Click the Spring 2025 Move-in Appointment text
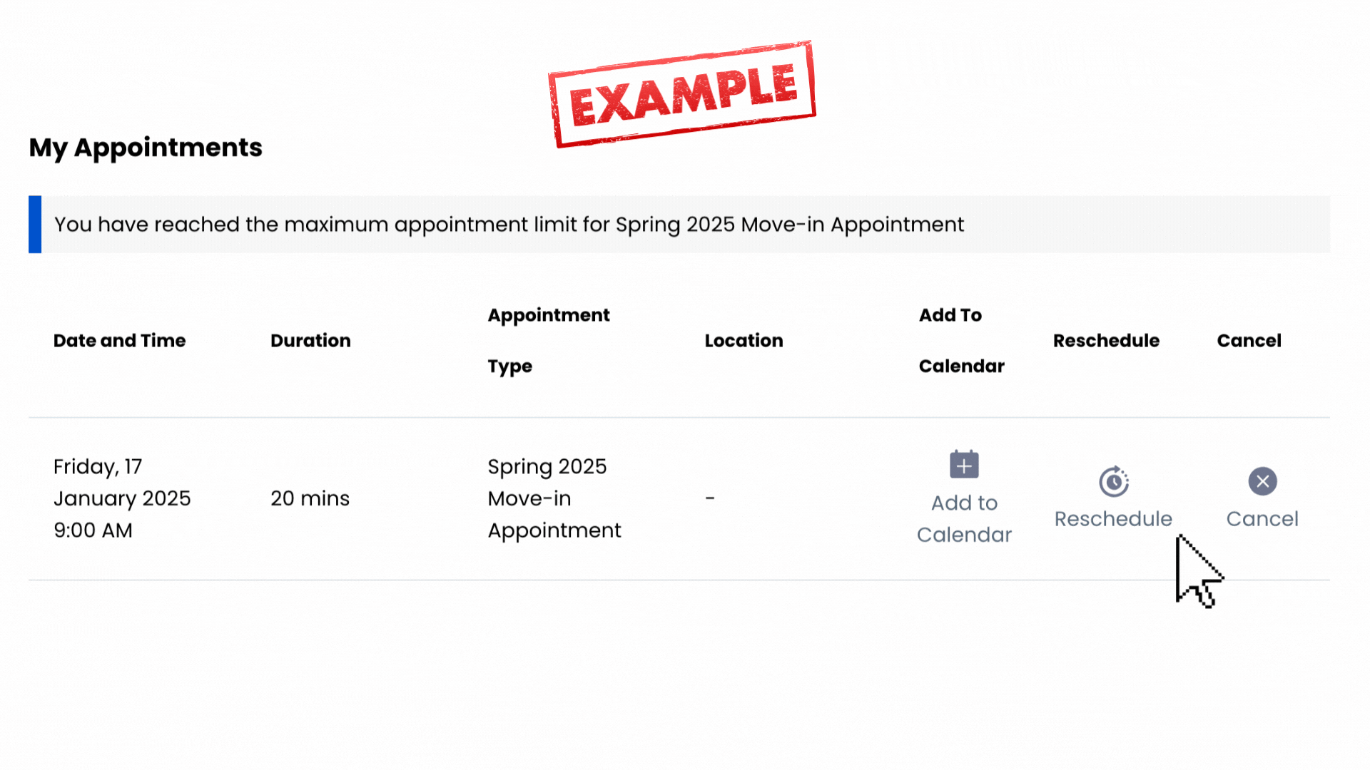This screenshot has width=1370, height=770. point(554,498)
